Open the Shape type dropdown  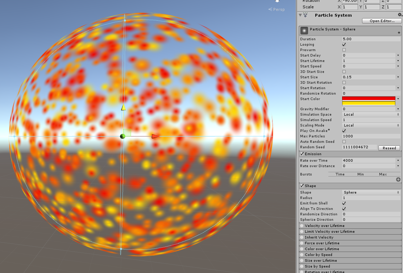click(x=371, y=192)
